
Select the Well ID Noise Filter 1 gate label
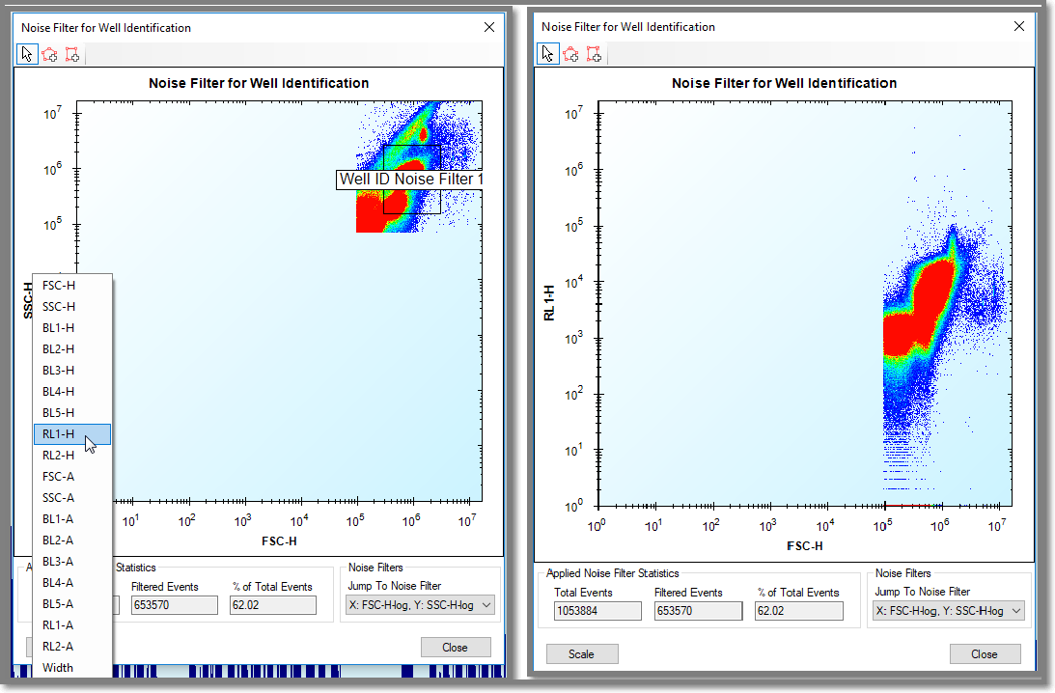410,180
